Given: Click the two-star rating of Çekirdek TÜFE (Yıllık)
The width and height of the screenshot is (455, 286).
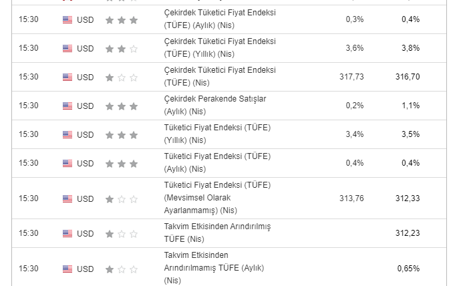Looking at the screenshot, I should tap(122, 48).
